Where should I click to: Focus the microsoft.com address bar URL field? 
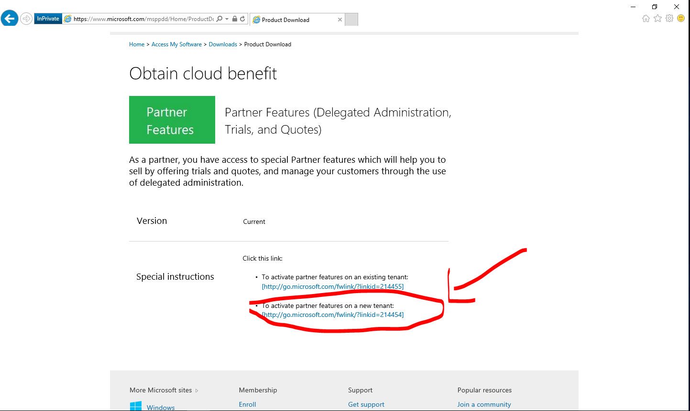[x=143, y=19]
